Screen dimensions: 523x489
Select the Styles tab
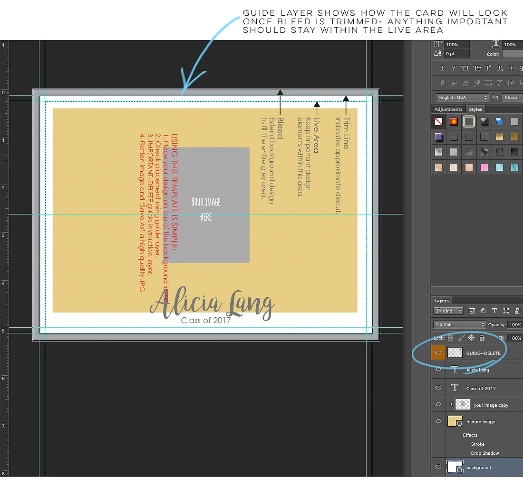coord(475,109)
